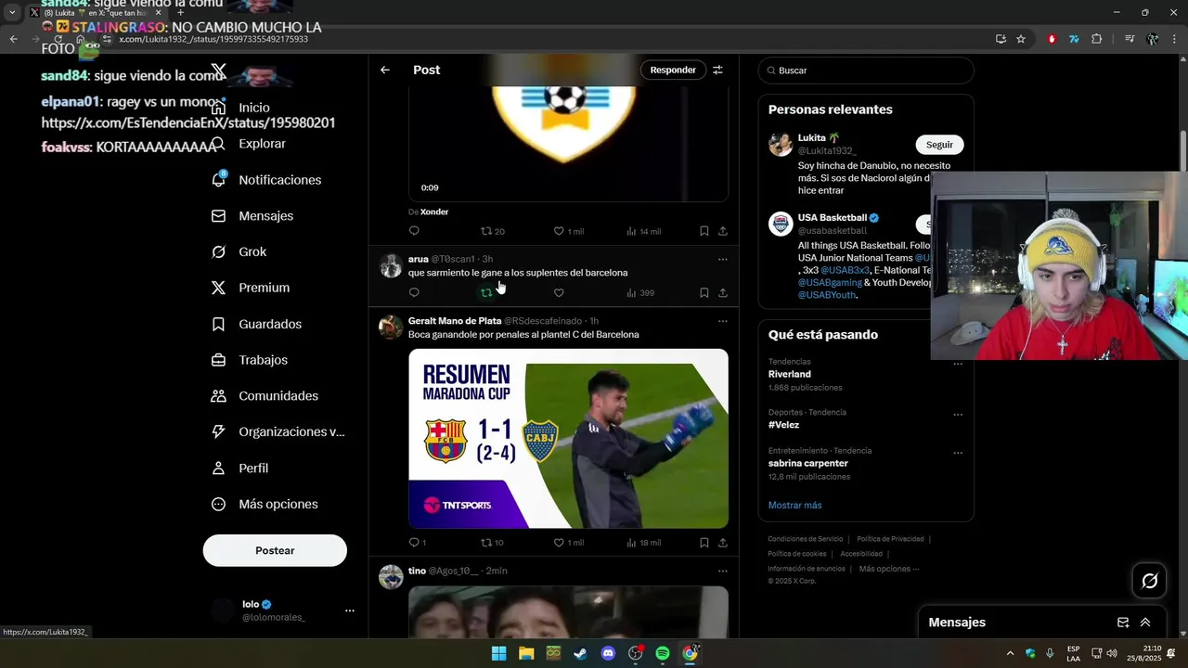Image resolution: width=1188 pixels, height=668 pixels.
Task: Open Perfil in sidebar
Action: point(239,469)
